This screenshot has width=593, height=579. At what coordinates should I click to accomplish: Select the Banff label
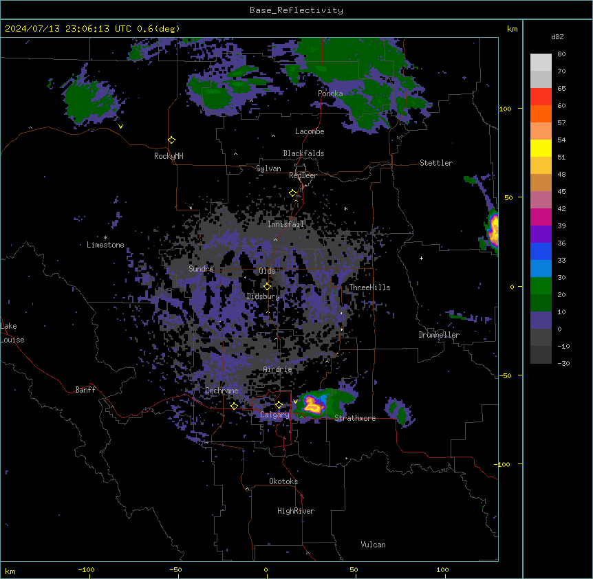click(x=85, y=390)
